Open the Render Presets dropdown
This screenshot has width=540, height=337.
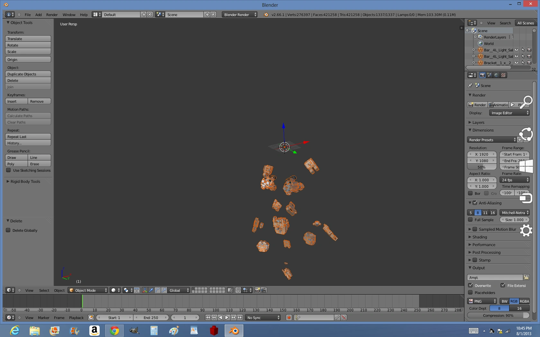(x=491, y=140)
